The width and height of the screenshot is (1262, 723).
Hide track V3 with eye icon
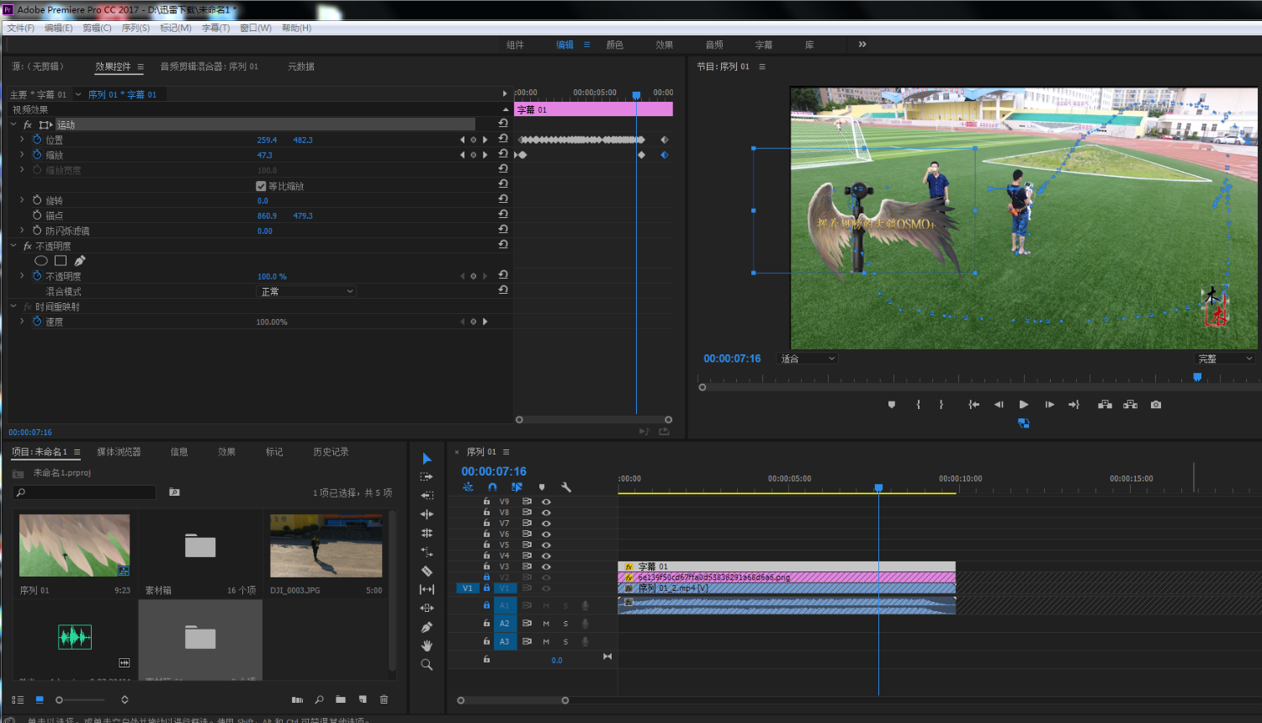click(x=547, y=566)
